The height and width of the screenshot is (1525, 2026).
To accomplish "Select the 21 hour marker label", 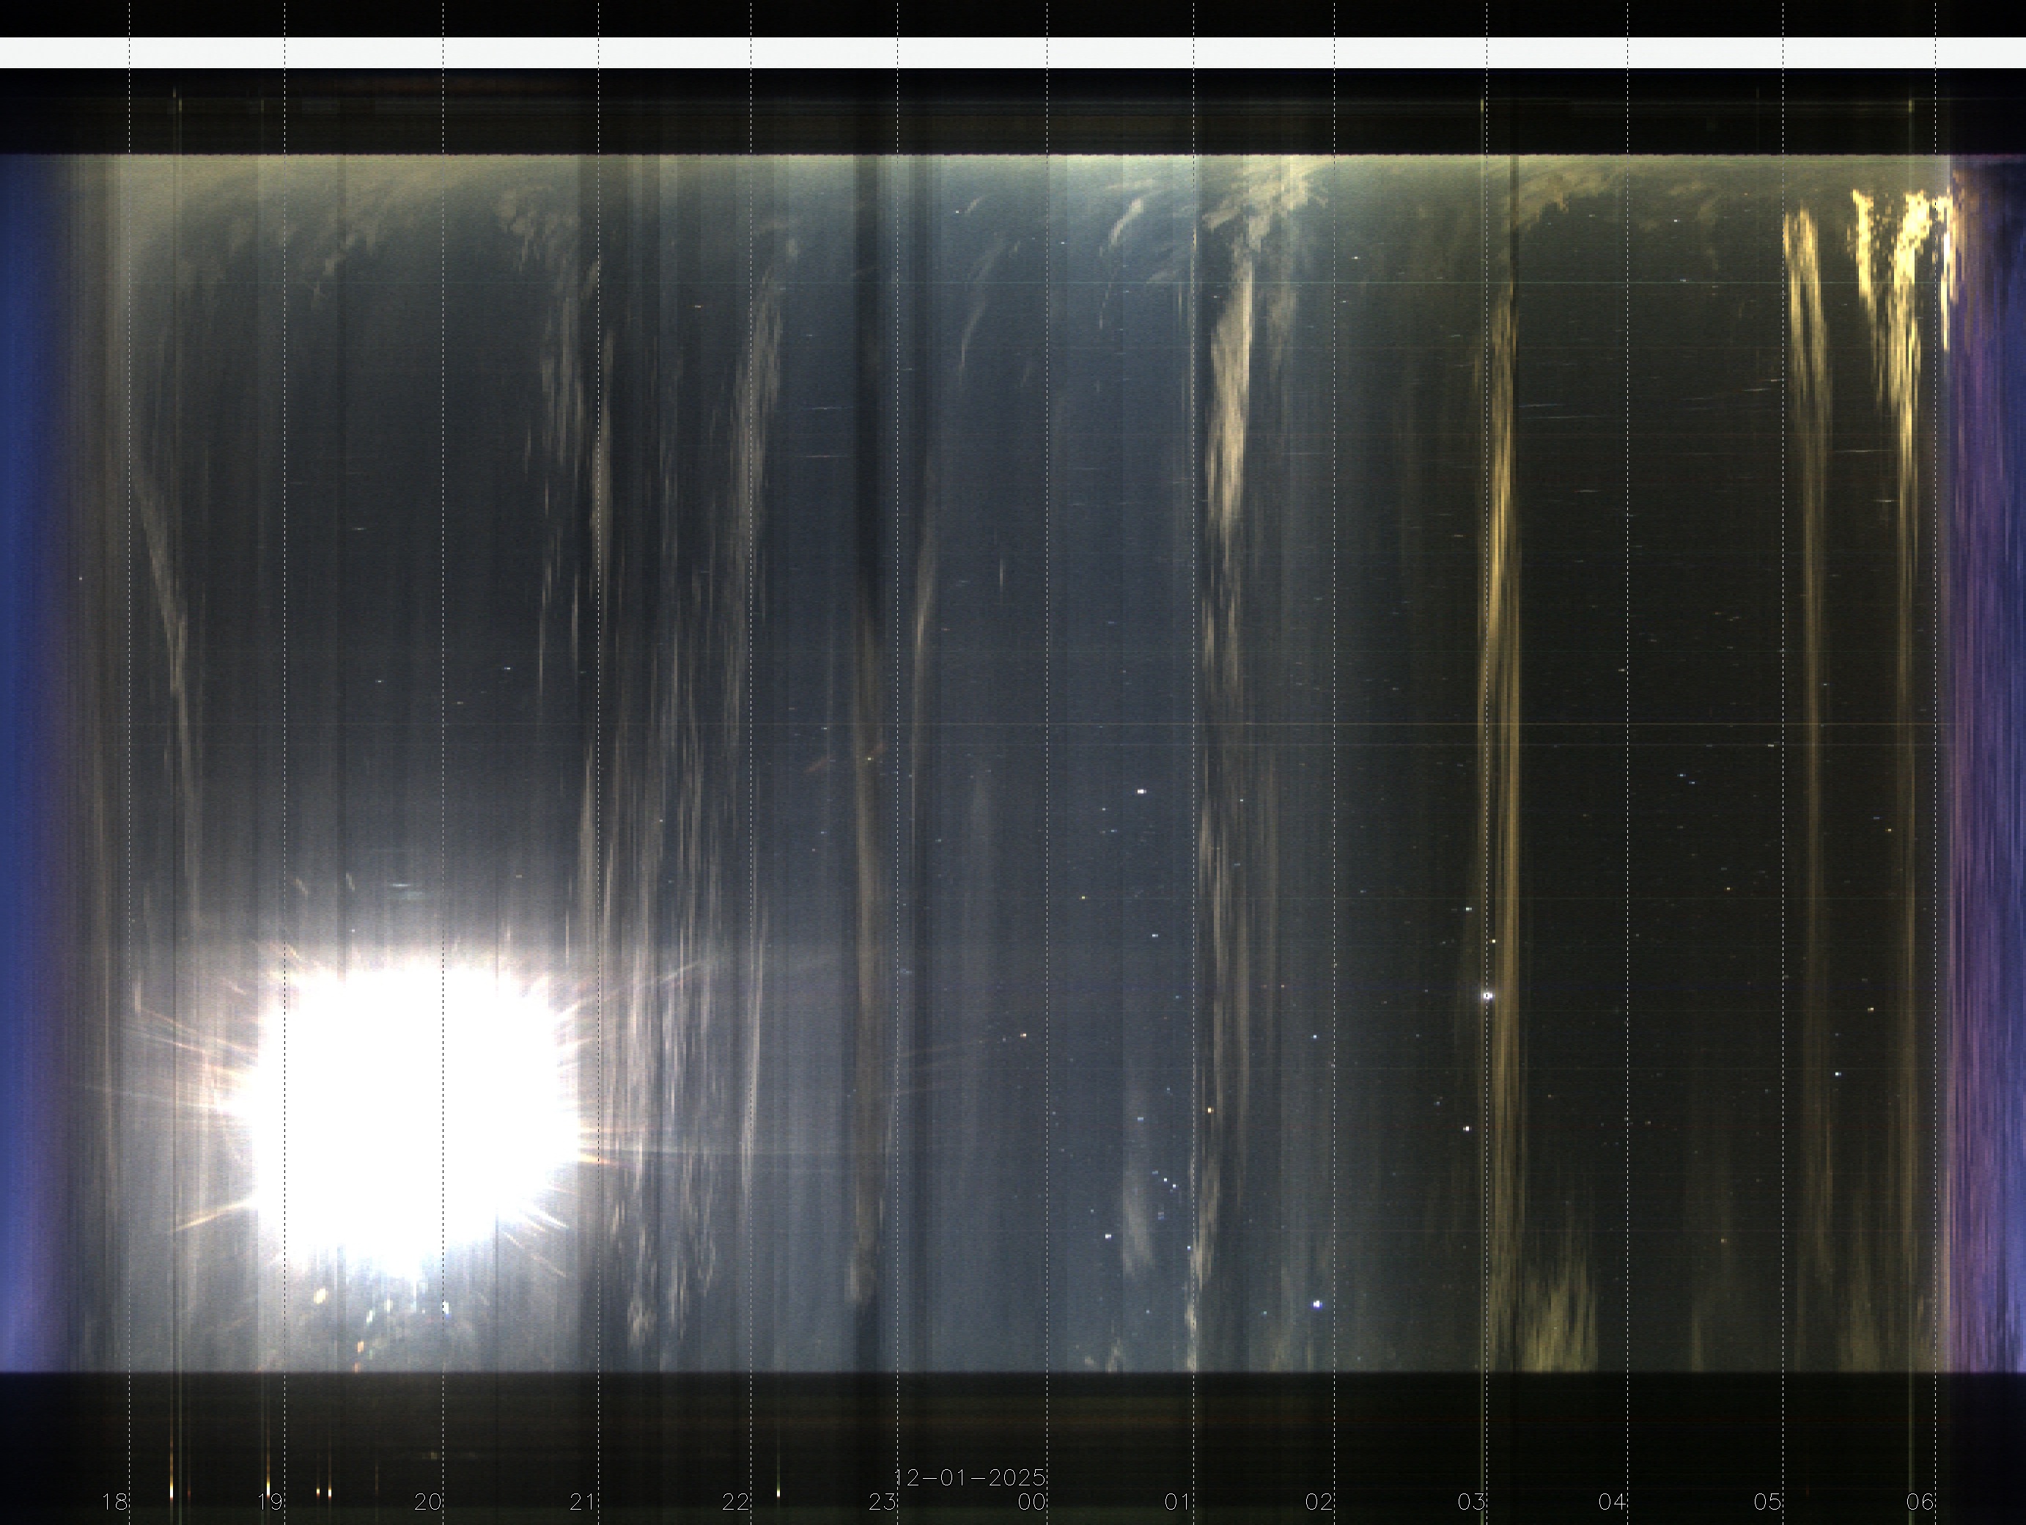I will pyautogui.click(x=583, y=1502).
